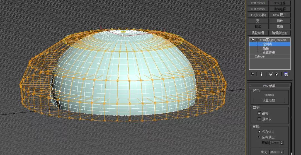The height and width of the screenshot is (155, 301).
Task: Click the 衰减 0.0mm input field
Action: [x=275, y=143]
